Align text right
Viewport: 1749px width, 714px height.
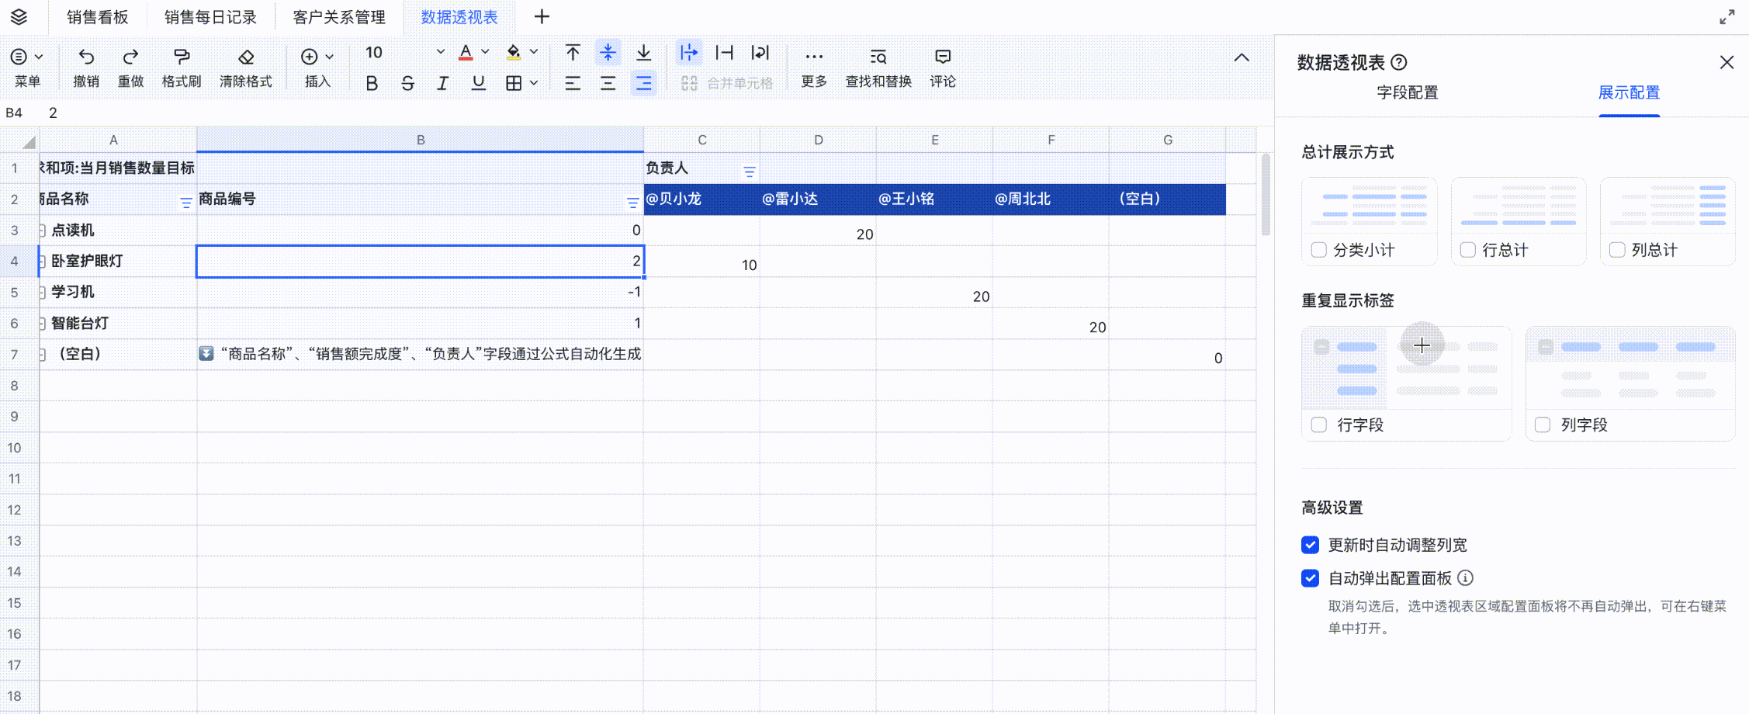click(644, 83)
